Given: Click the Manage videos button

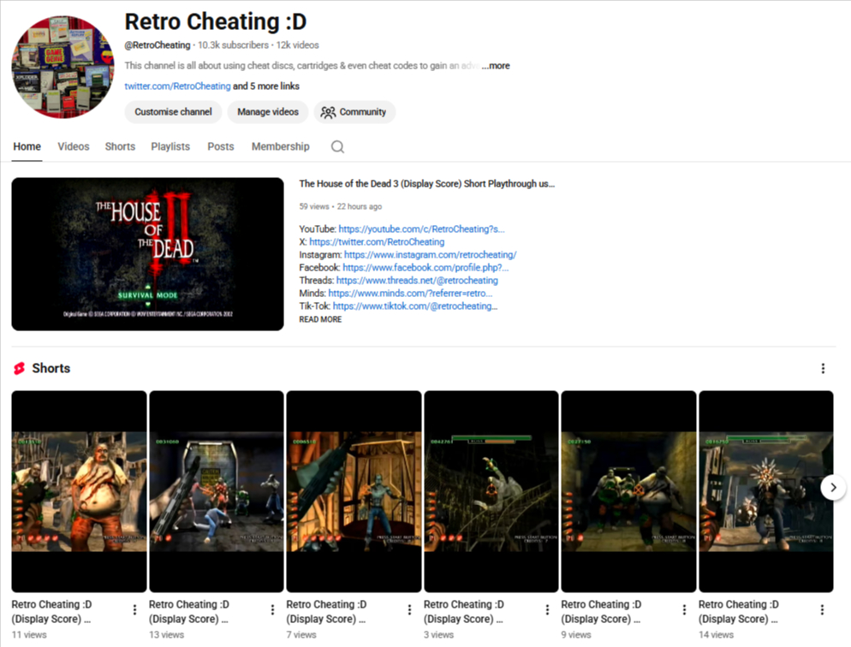Looking at the screenshot, I should (x=268, y=112).
